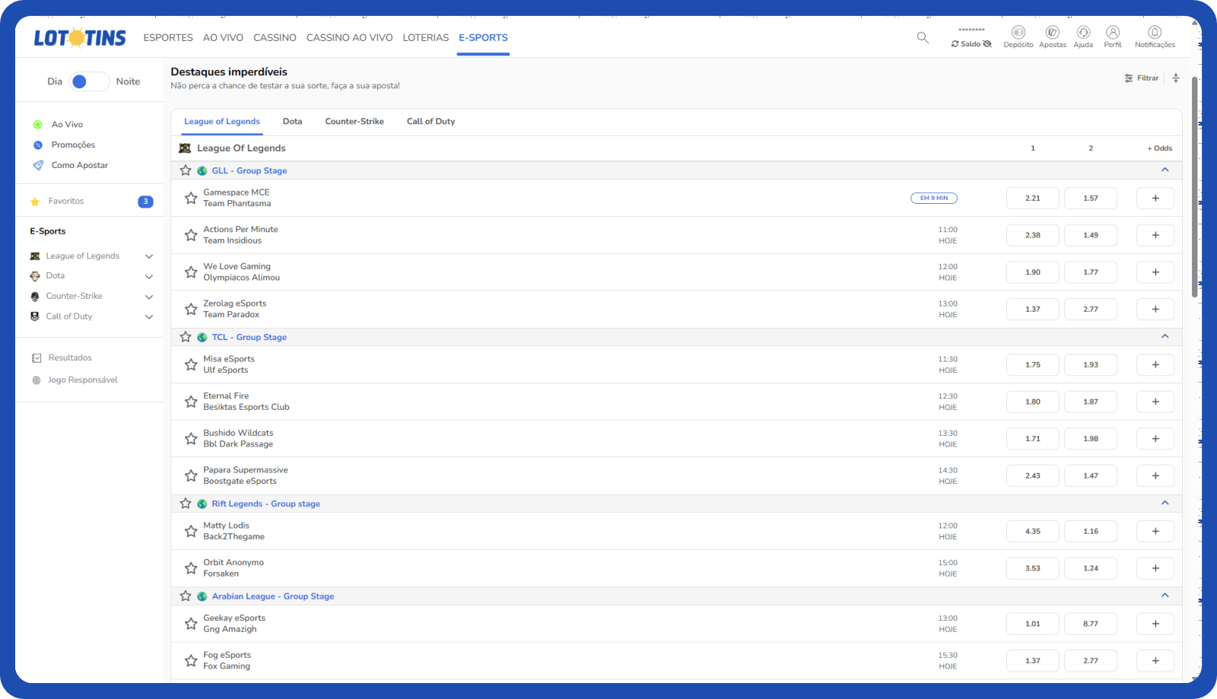
Task: Click the Favoritos count badge 3
Action: (x=145, y=202)
